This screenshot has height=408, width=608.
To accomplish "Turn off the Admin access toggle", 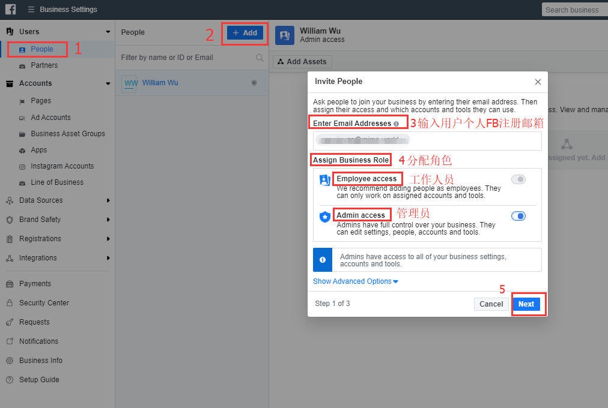I will pyautogui.click(x=518, y=216).
